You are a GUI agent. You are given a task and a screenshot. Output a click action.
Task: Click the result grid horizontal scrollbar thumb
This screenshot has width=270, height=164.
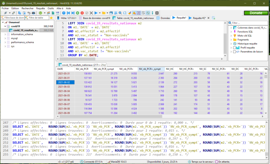[x=111, y=116]
